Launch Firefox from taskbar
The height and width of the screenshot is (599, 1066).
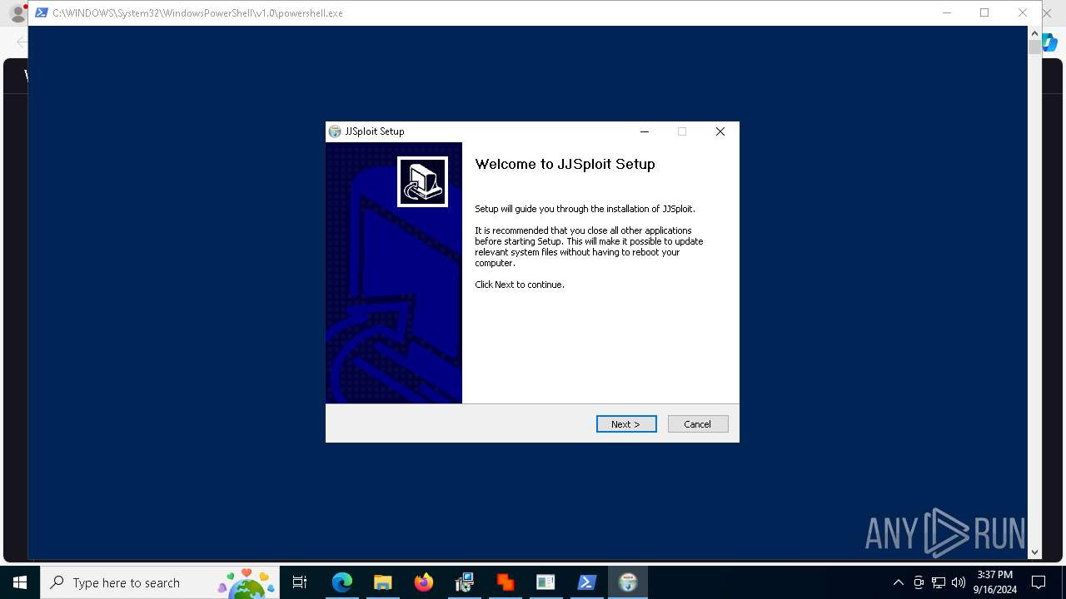coord(423,582)
